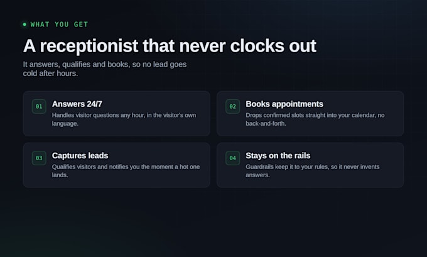Open the Books appointments feature card
427x257 pixels.
click(x=310, y=114)
